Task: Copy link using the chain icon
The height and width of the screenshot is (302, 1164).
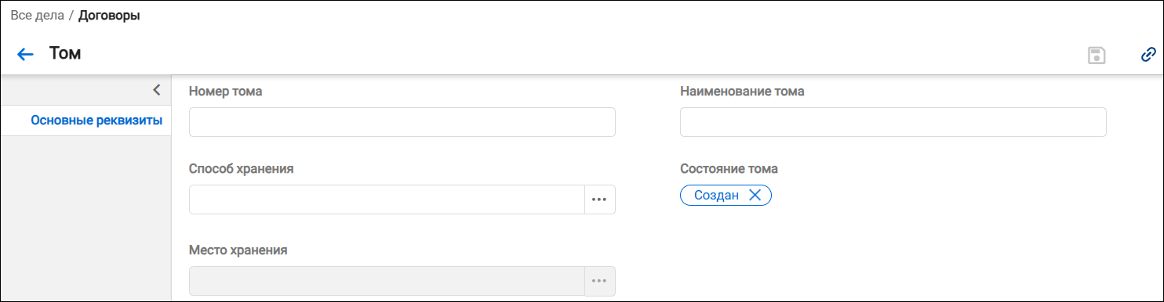Action: tap(1148, 55)
